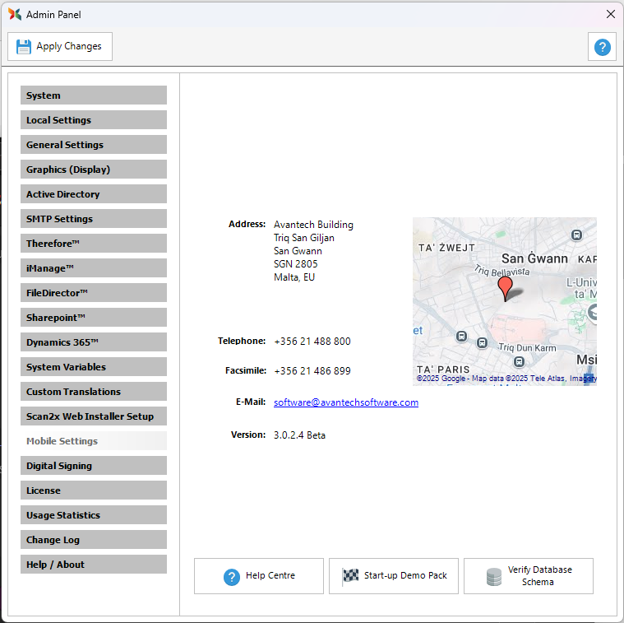Screen dimensions: 624x623
Task: Select Help / About section
Action: [94, 565]
